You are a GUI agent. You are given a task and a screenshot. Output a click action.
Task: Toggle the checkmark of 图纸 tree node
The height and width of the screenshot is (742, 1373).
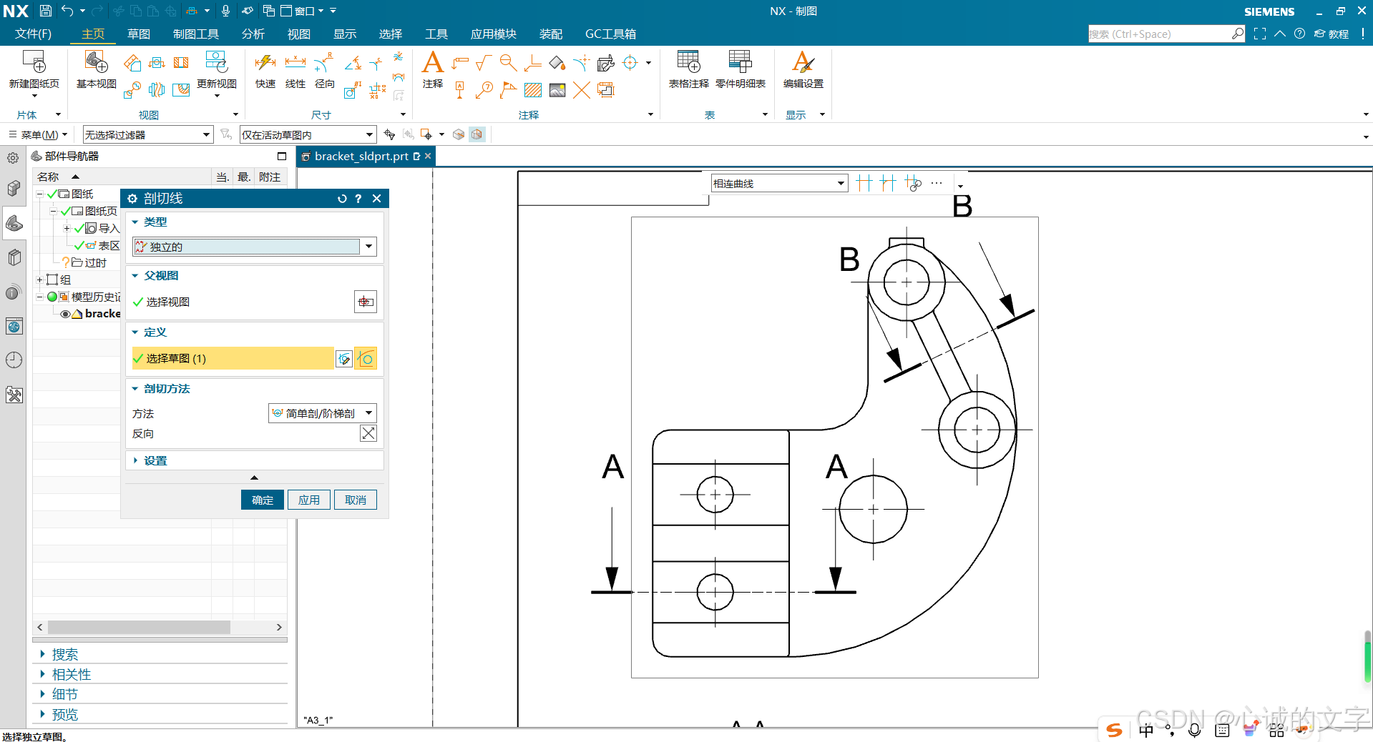coord(52,194)
